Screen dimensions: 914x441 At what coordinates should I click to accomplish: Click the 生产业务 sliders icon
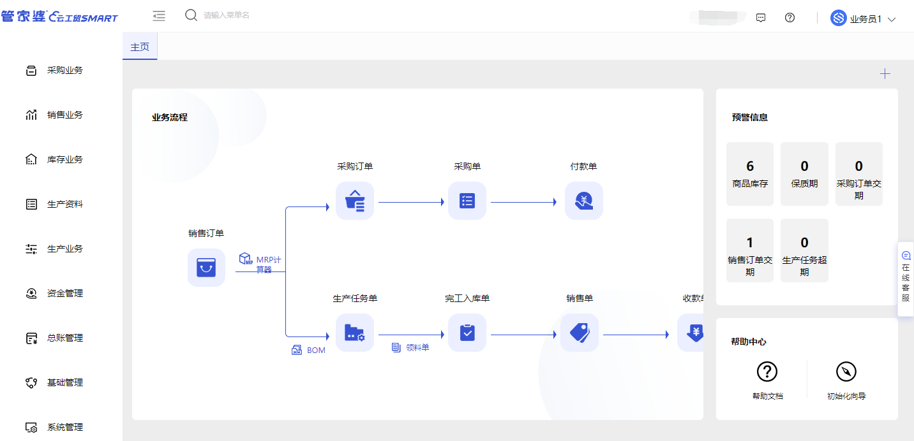point(31,249)
